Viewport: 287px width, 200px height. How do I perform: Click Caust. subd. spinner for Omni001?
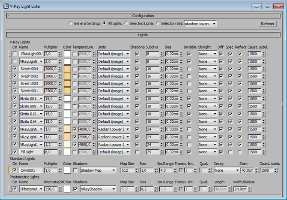pyautogui.click(x=276, y=170)
